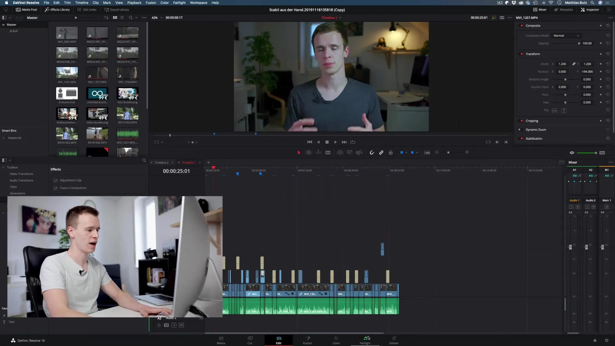Mute the Audio 1 mixer channel

pos(578,207)
